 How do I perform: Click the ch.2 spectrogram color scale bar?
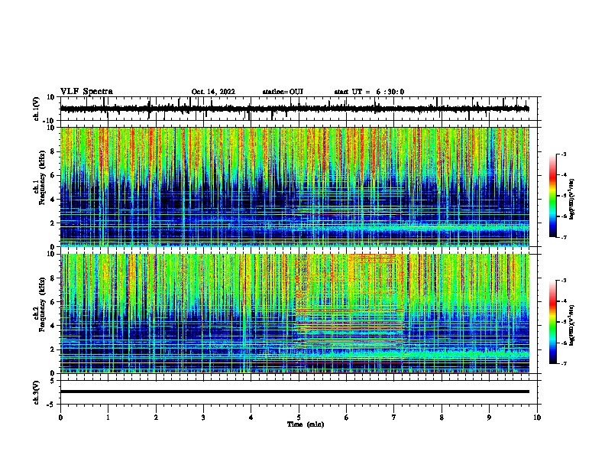553,322
